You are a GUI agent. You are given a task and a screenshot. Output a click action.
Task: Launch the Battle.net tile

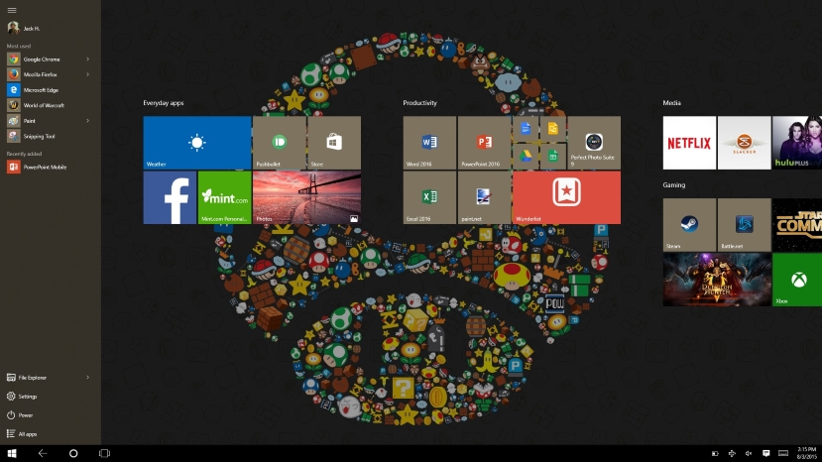(745, 225)
